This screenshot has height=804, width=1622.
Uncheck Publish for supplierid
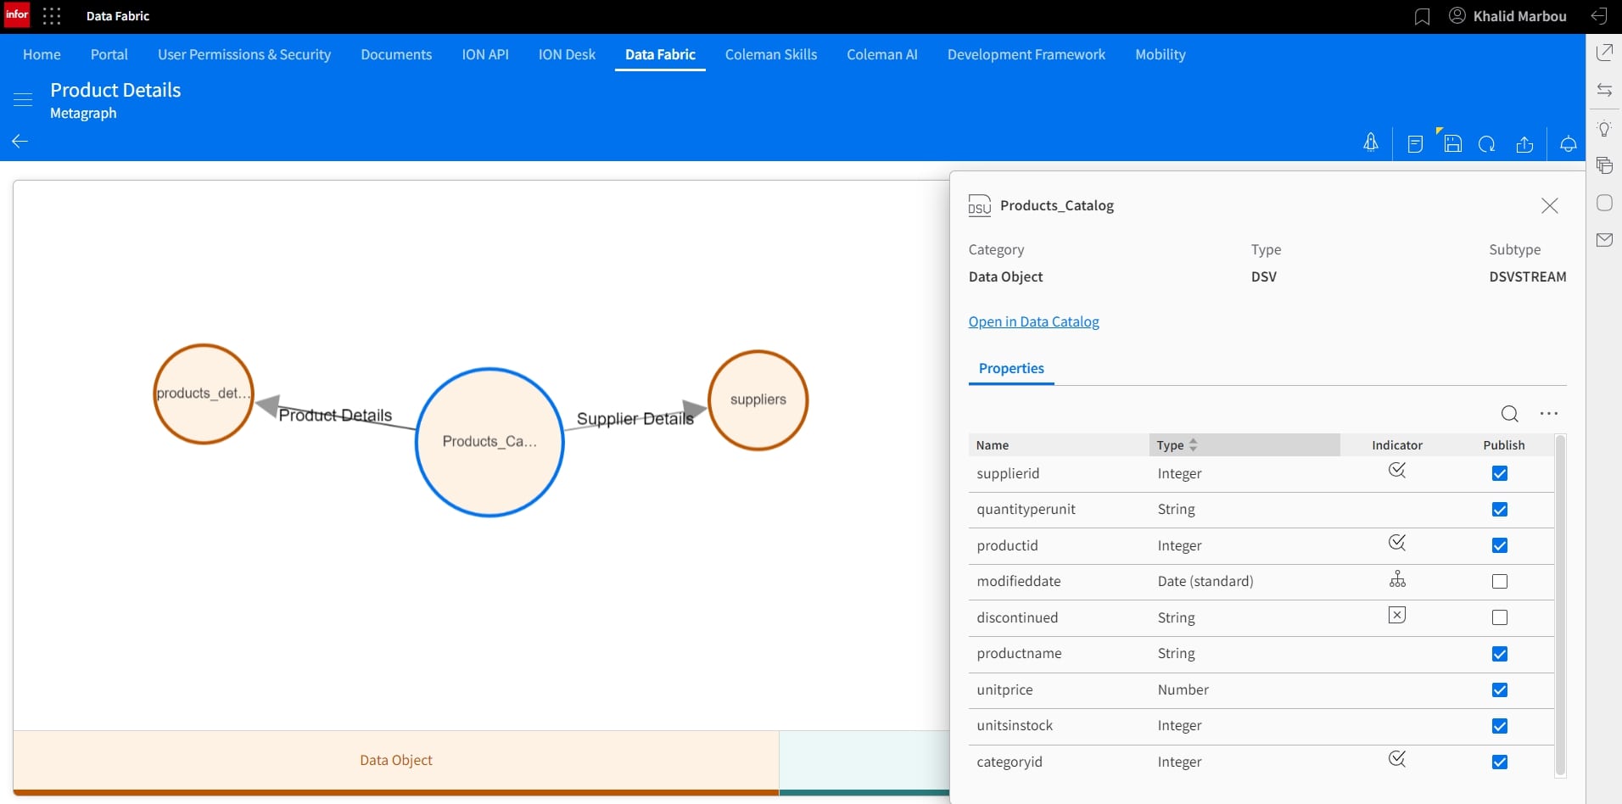tap(1500, 473)
